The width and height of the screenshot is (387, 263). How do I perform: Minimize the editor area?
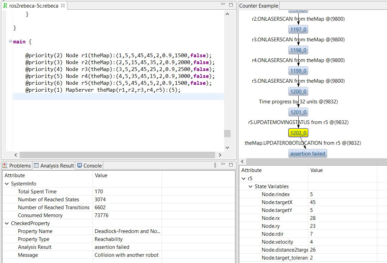(x=223, y=4)
